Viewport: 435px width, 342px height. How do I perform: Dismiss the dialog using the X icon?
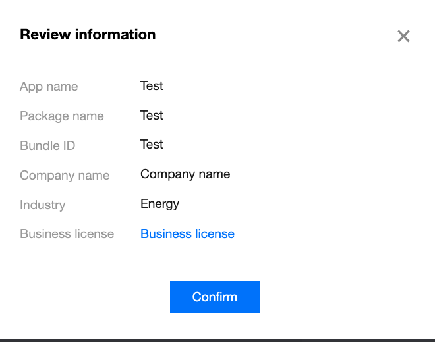(403, 36)
